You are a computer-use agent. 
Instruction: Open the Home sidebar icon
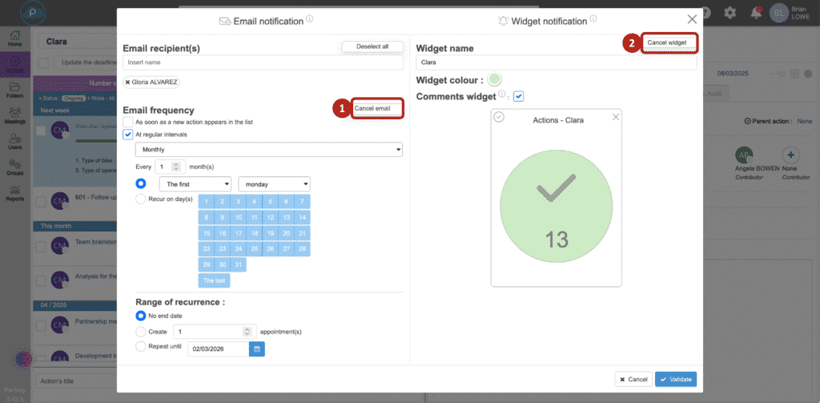point(14,38)
